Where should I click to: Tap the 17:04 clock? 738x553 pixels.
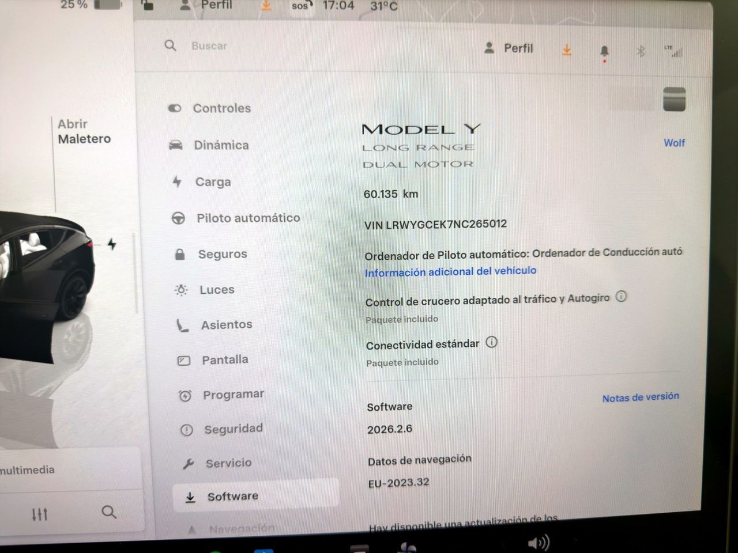338,6
